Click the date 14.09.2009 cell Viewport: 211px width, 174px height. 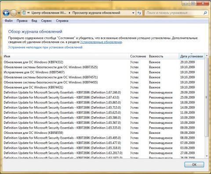[187, 107]
